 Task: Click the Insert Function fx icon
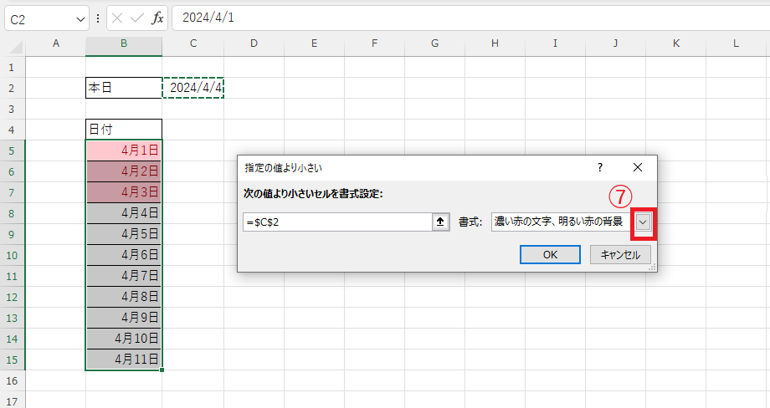[x=157, y=18]
